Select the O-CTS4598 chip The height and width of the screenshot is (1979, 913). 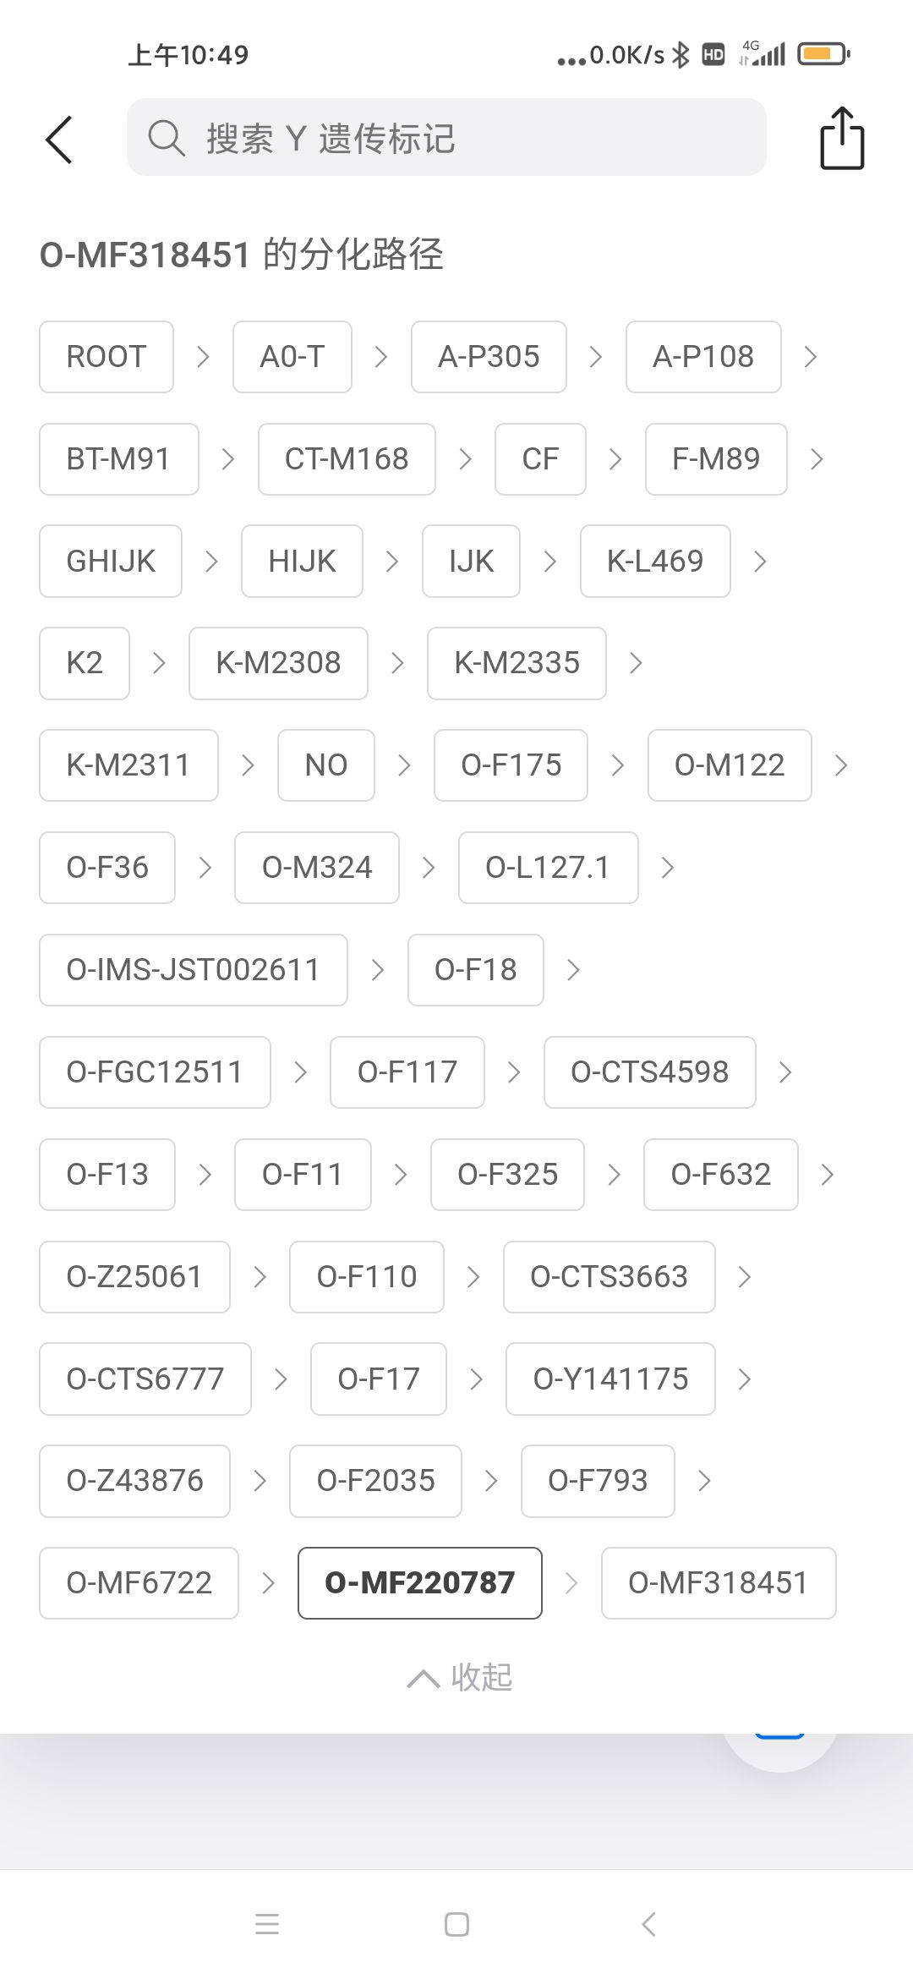point(649,1072)
